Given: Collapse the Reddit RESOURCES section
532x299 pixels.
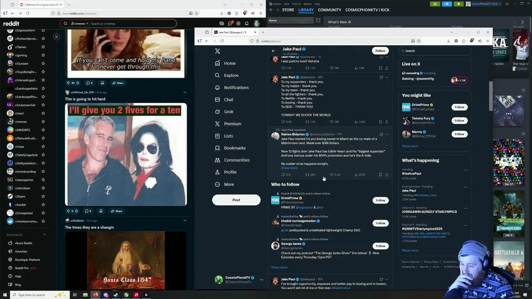Looking at the screenshot, I should coord(44,235).
